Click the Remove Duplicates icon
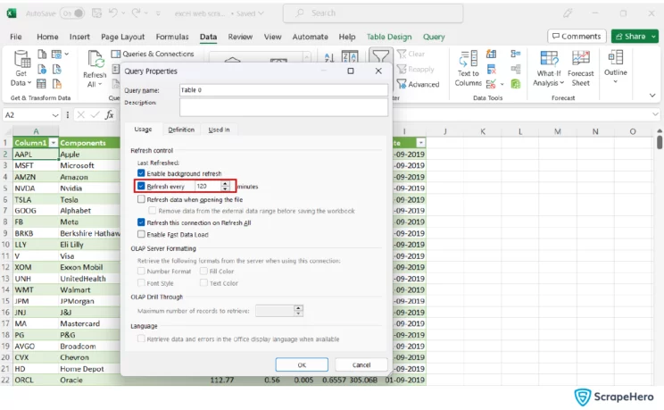 [x=491, y=69]
